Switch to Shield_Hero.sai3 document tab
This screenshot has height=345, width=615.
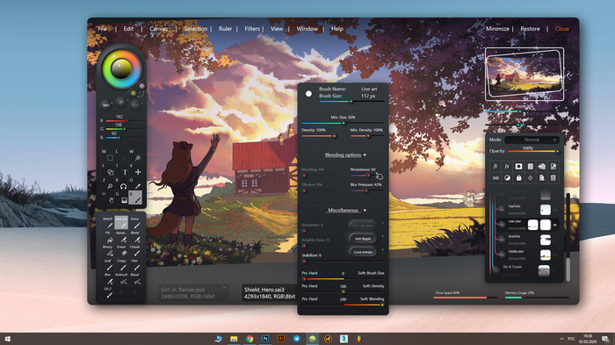[x=270, y=293]
